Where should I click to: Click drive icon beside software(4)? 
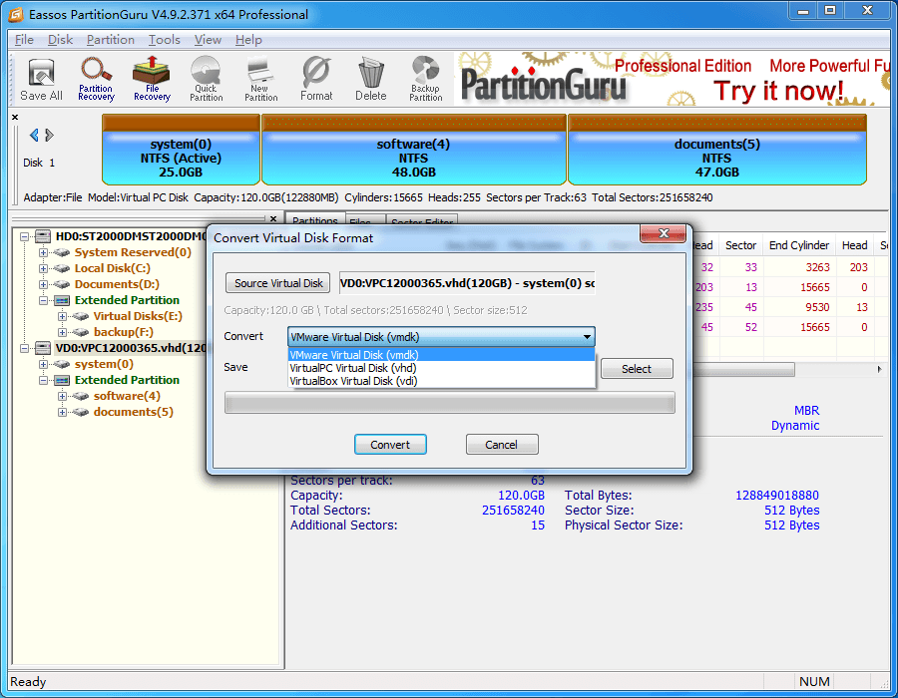pyautogui.click(x=80, y=396)
